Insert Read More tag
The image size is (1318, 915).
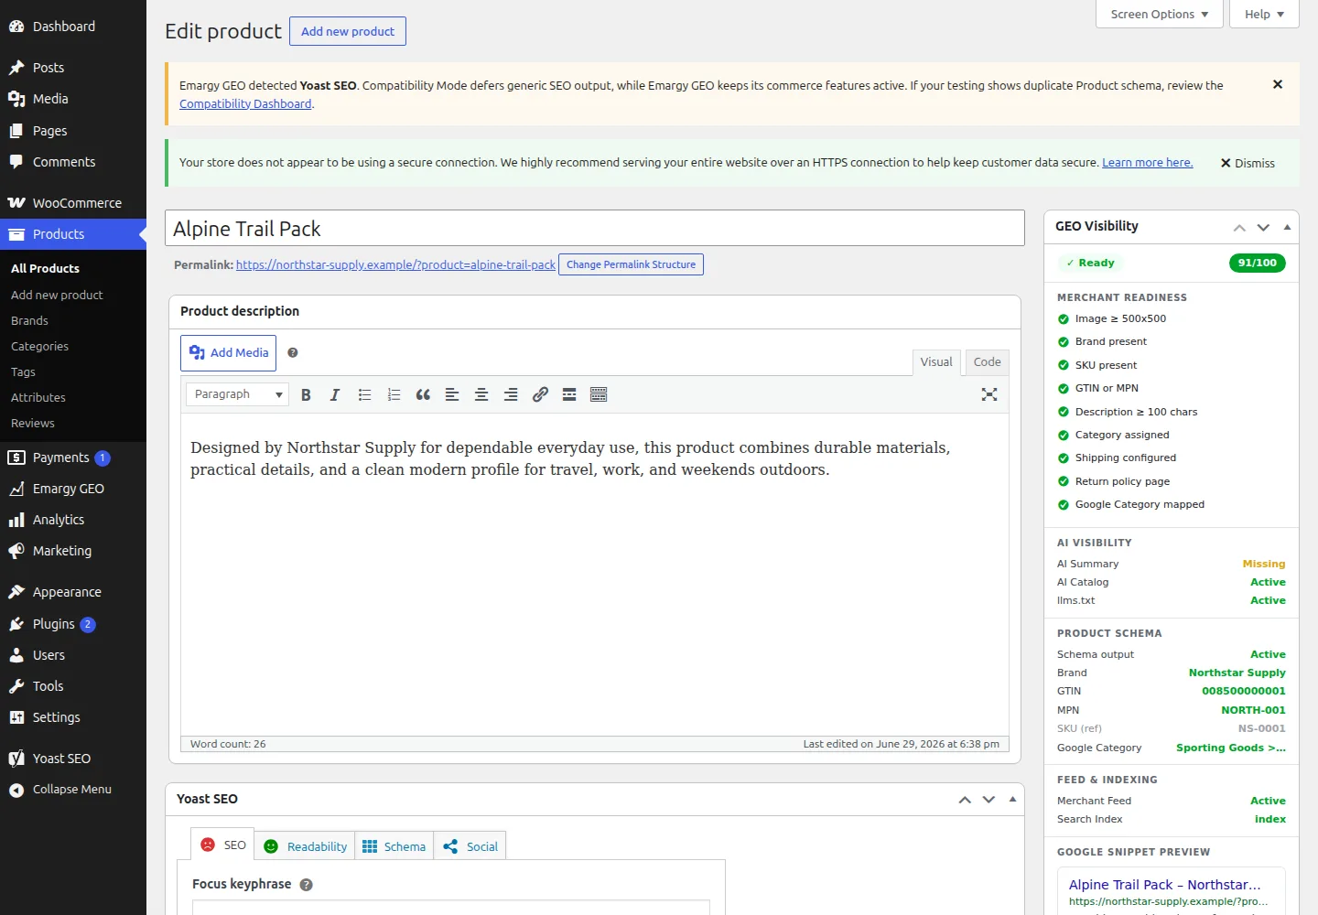tap(569, 394)
